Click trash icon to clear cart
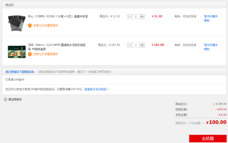The width and height of the screenshot is (228, 143). pyautogui.click(x=6, y=100)
